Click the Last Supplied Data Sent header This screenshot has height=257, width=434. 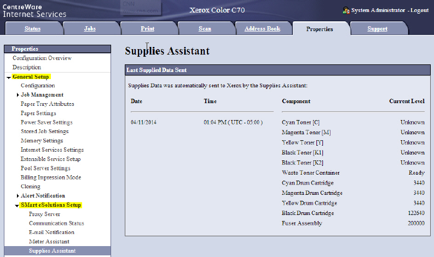point(277,70)
